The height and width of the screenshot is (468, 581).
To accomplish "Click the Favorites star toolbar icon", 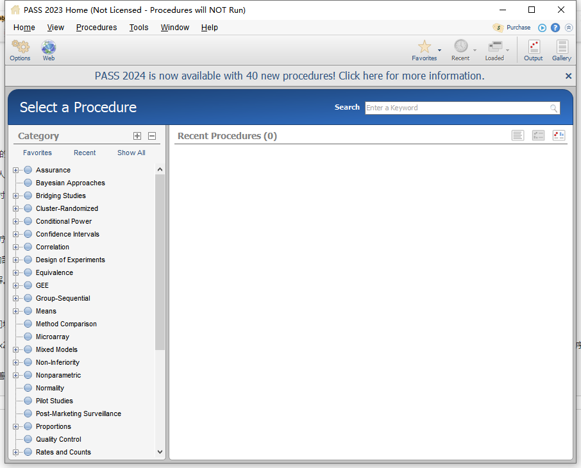I will pyautogui.click(x=425, y=47).
